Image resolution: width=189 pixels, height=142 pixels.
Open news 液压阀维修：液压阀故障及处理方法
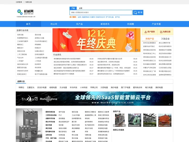point(66,68)
